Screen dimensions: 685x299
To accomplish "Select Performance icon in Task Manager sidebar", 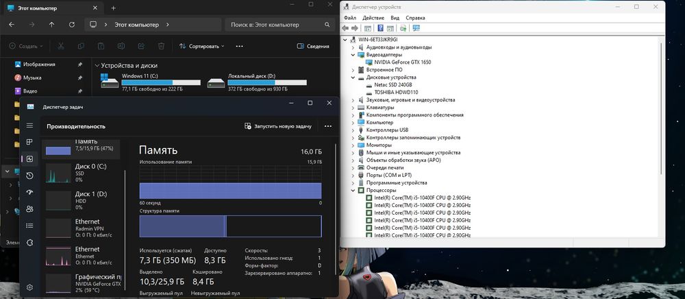I will click(29, 159).
